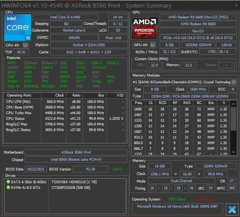Click the memory clock 1596.1 MHz field
The height and width of the screenshot is (217, 240).
point(160,174)
